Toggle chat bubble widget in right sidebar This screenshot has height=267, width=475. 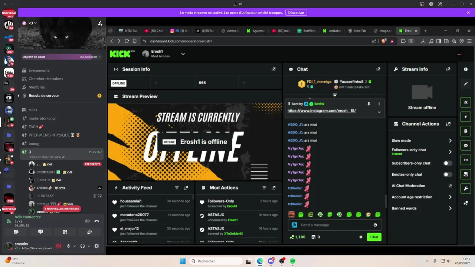coord(466,146)
